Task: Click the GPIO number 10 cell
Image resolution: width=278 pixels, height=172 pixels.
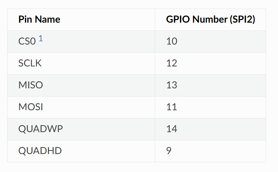Action: click(172, 42)
